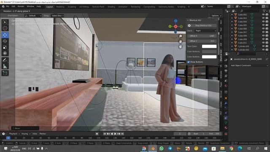Open the timeline Keying dropdown
Image resolution: width=270 pixels, height=152 pixels.
[26, 134]
